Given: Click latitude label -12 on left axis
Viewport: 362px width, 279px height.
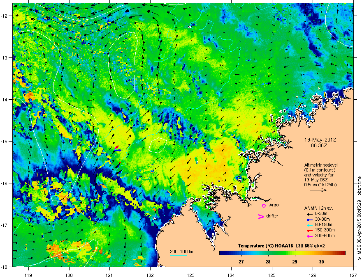Looking at the screenshot, I should [x=5, y=16].
